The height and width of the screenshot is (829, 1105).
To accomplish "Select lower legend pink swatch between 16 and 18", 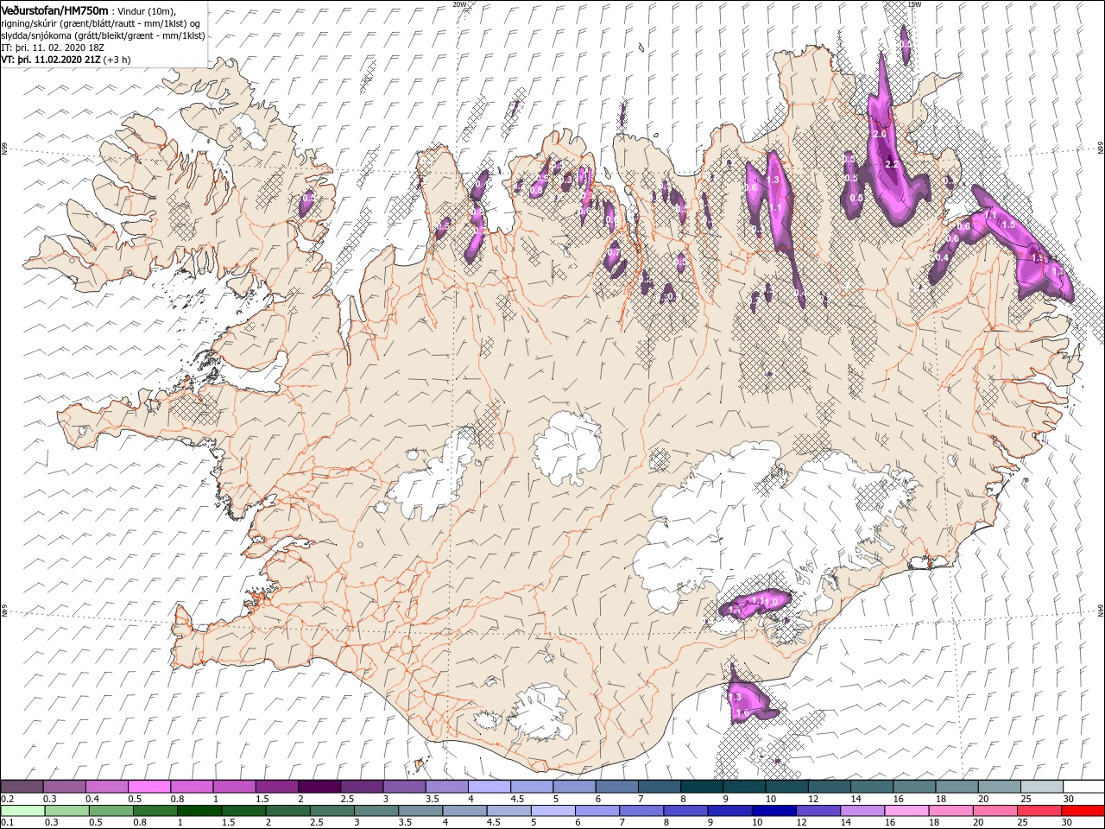I will (906, 811).
